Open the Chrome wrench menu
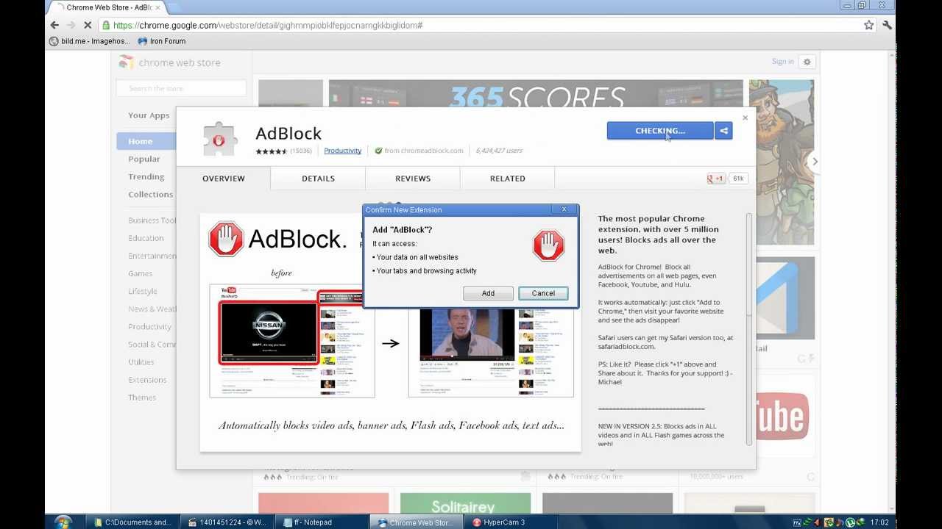Viewport: 942px width, 529px height. (887, 25)
